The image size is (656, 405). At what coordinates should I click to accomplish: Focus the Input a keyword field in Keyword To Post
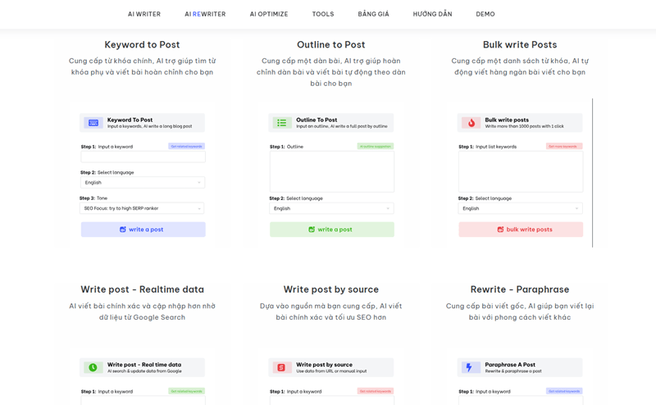(143, 157)
